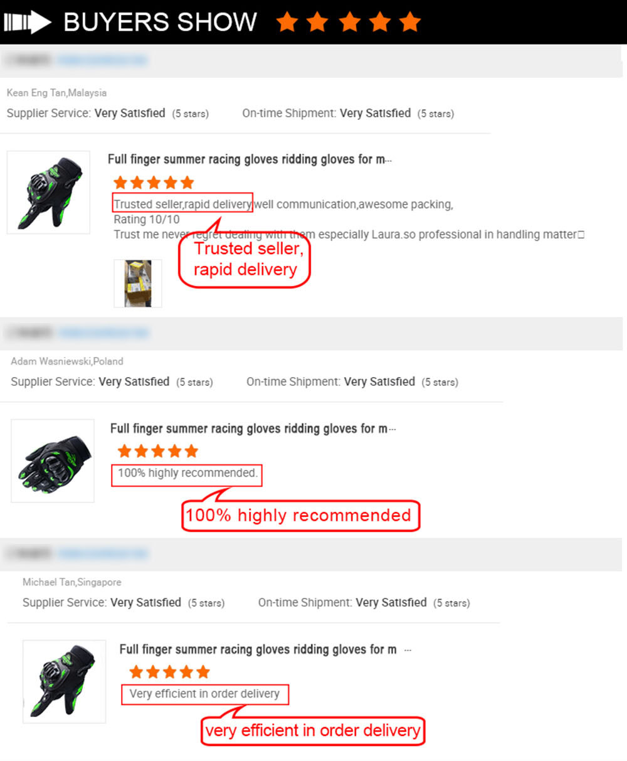Click the 'very efficient in order delivery' callout

click(313, 730)
